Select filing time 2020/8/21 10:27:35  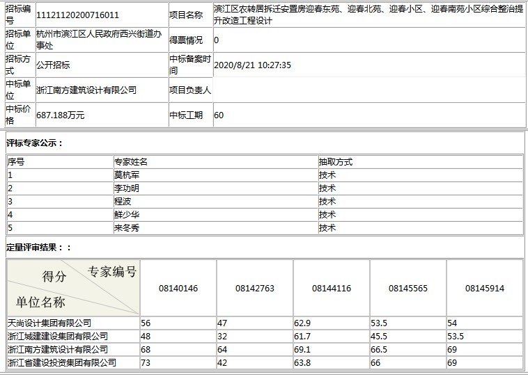253,65
